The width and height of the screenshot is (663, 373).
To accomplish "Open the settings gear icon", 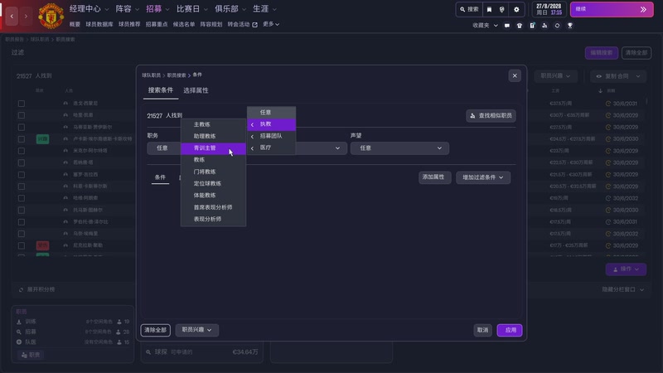I will coord(516,9).
